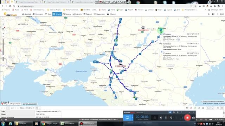The width and height of the screenshot is (225, 126).
Task: Click the address bar online.stavtrack.ru
Action: click(27, 6)
